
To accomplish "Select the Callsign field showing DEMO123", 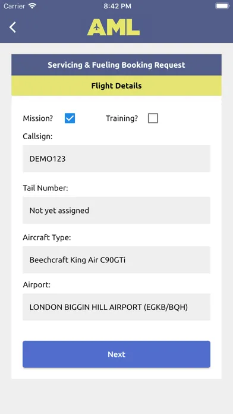I will coord(116,159).
